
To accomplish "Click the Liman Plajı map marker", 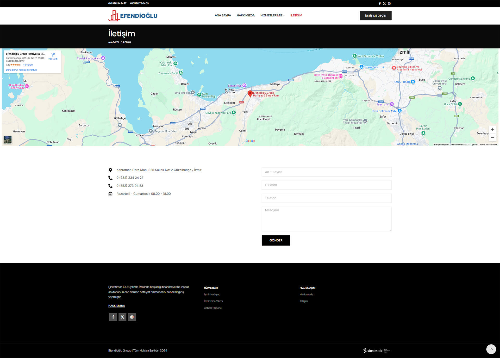I will [x=244, y=85].
